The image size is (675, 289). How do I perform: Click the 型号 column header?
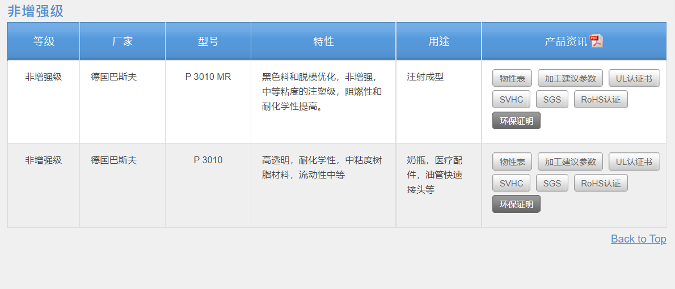(208, 41)
